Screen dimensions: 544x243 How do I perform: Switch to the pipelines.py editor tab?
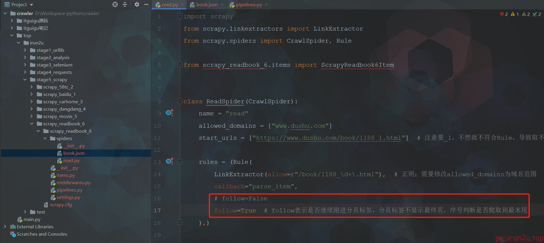(249, 5)
